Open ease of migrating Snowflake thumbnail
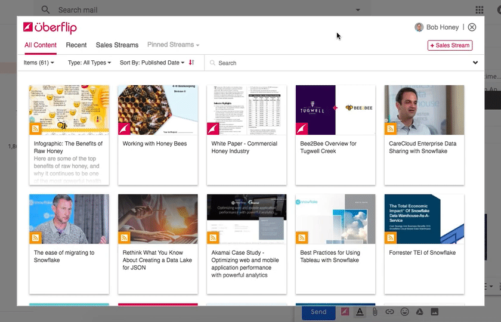The width and height of the screenshot is (501, 322). tap(69, 219)
